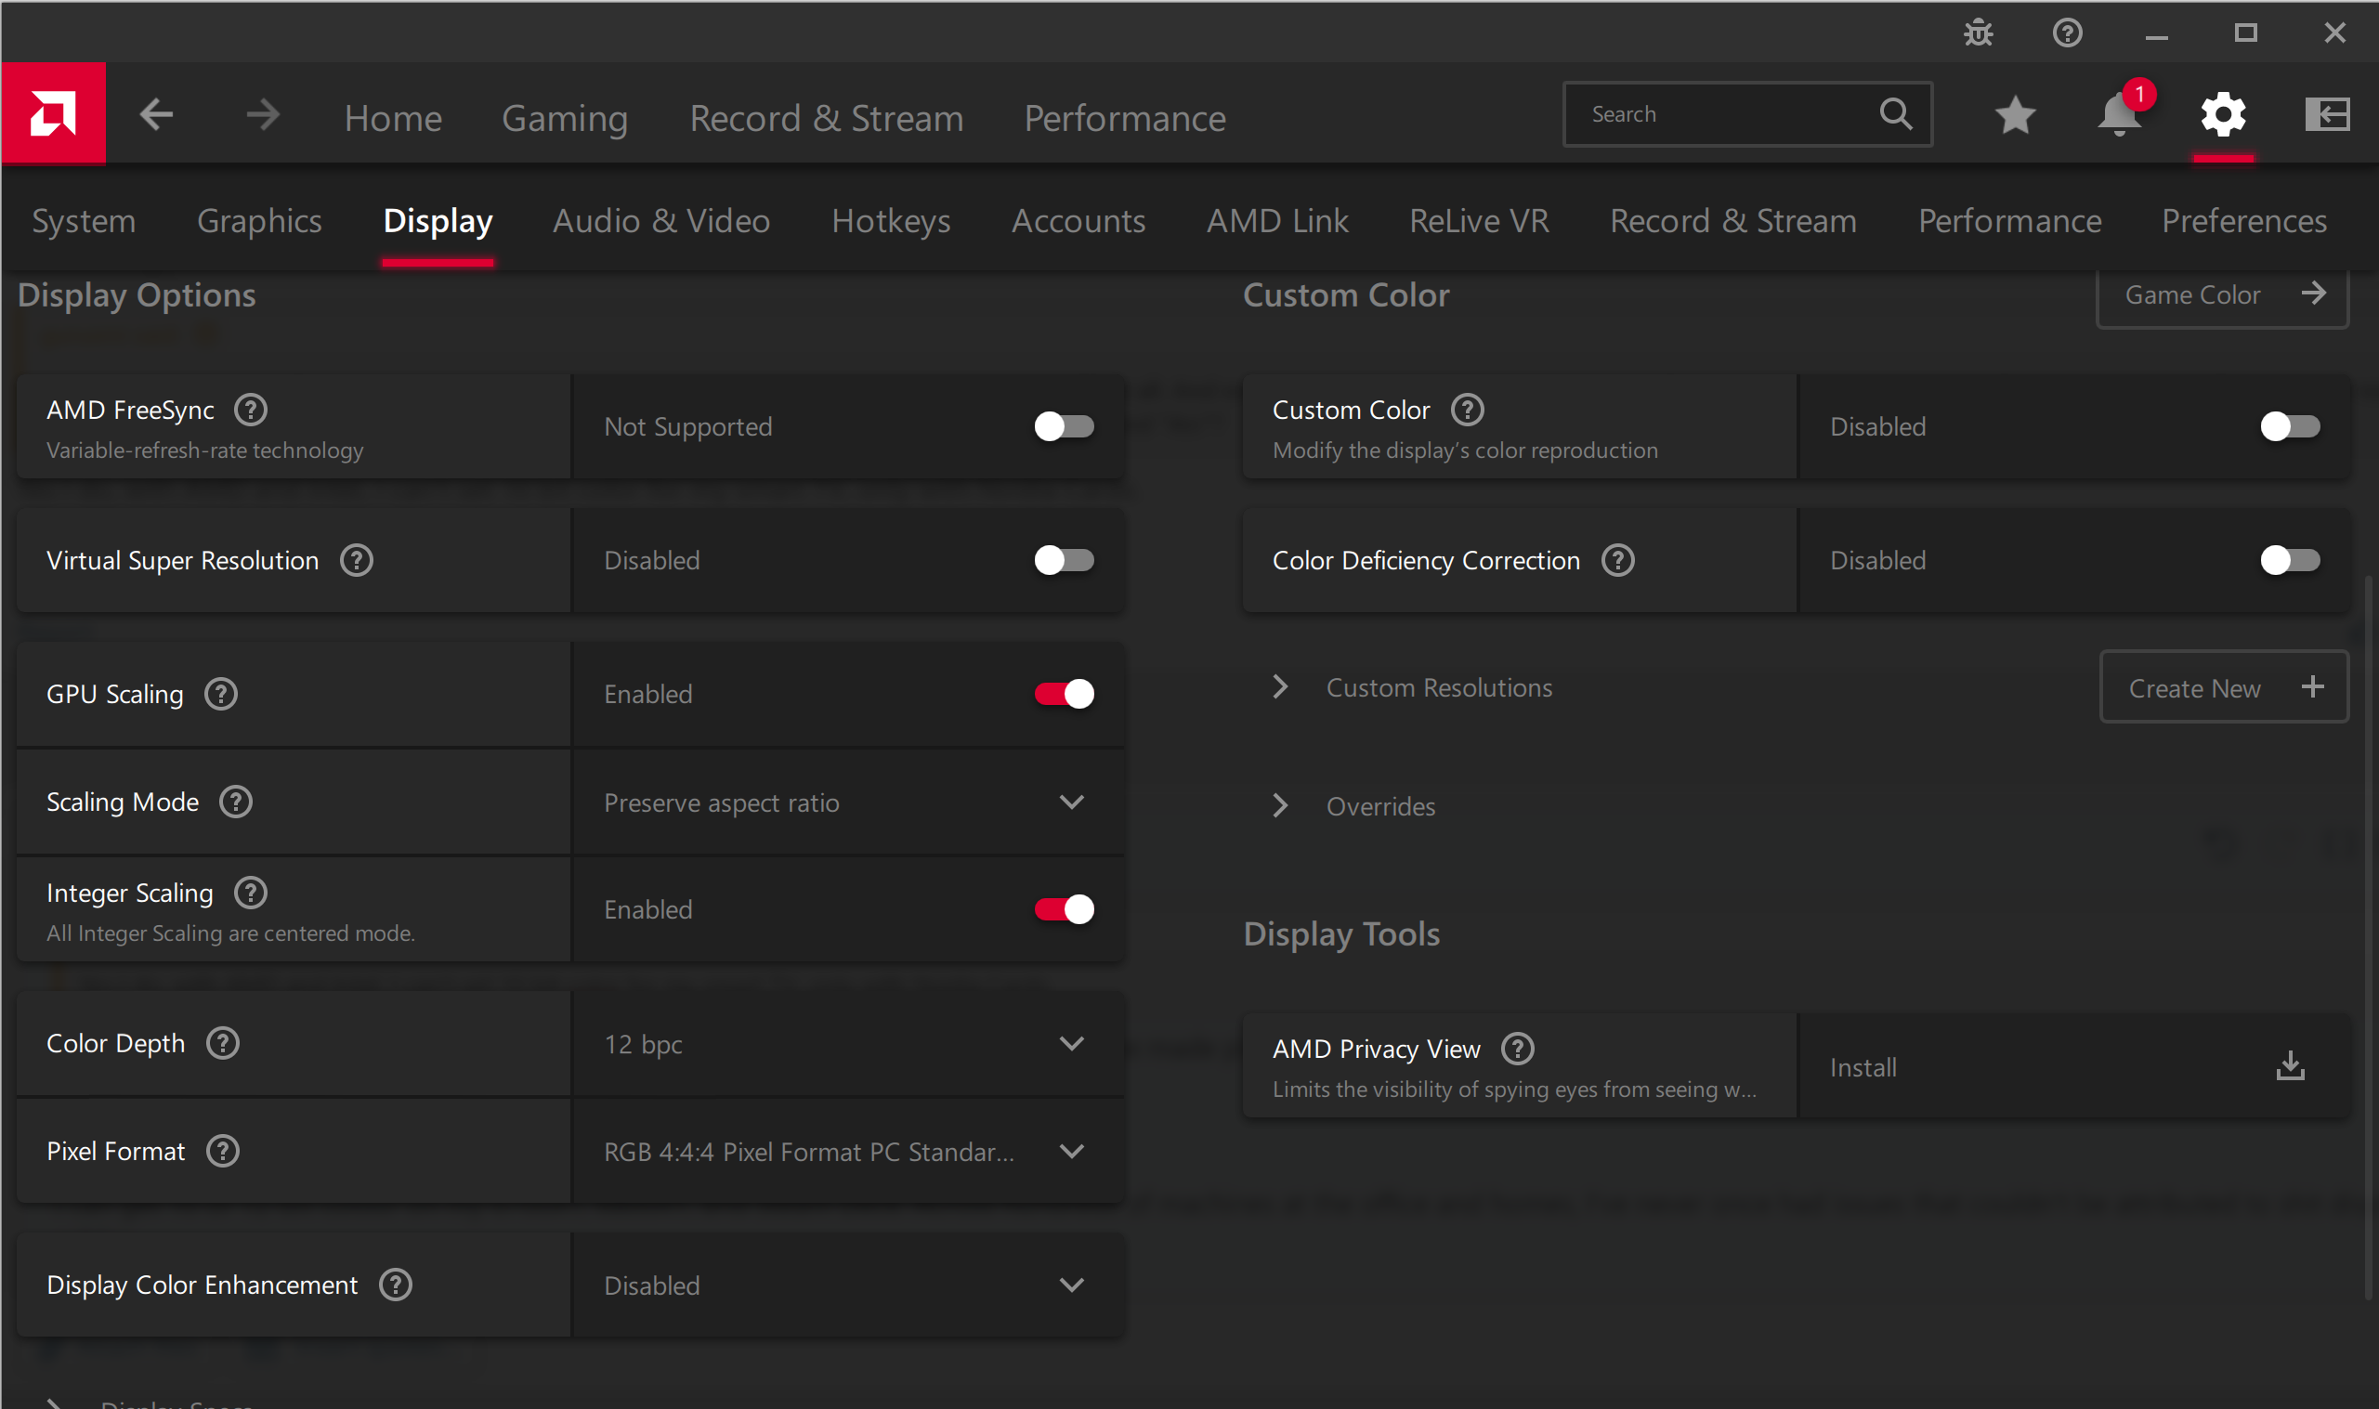Screen dimensions: 2379x1409
Task: Enable Color Deficiency Correction
Action: [x=2289, y=560]
